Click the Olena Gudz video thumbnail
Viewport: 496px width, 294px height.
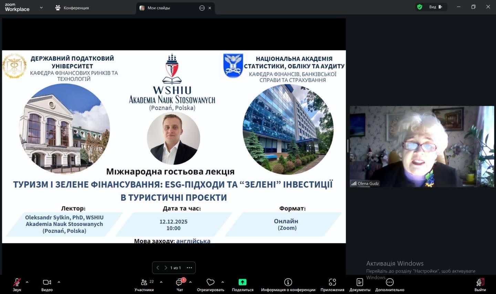point(422,147)
